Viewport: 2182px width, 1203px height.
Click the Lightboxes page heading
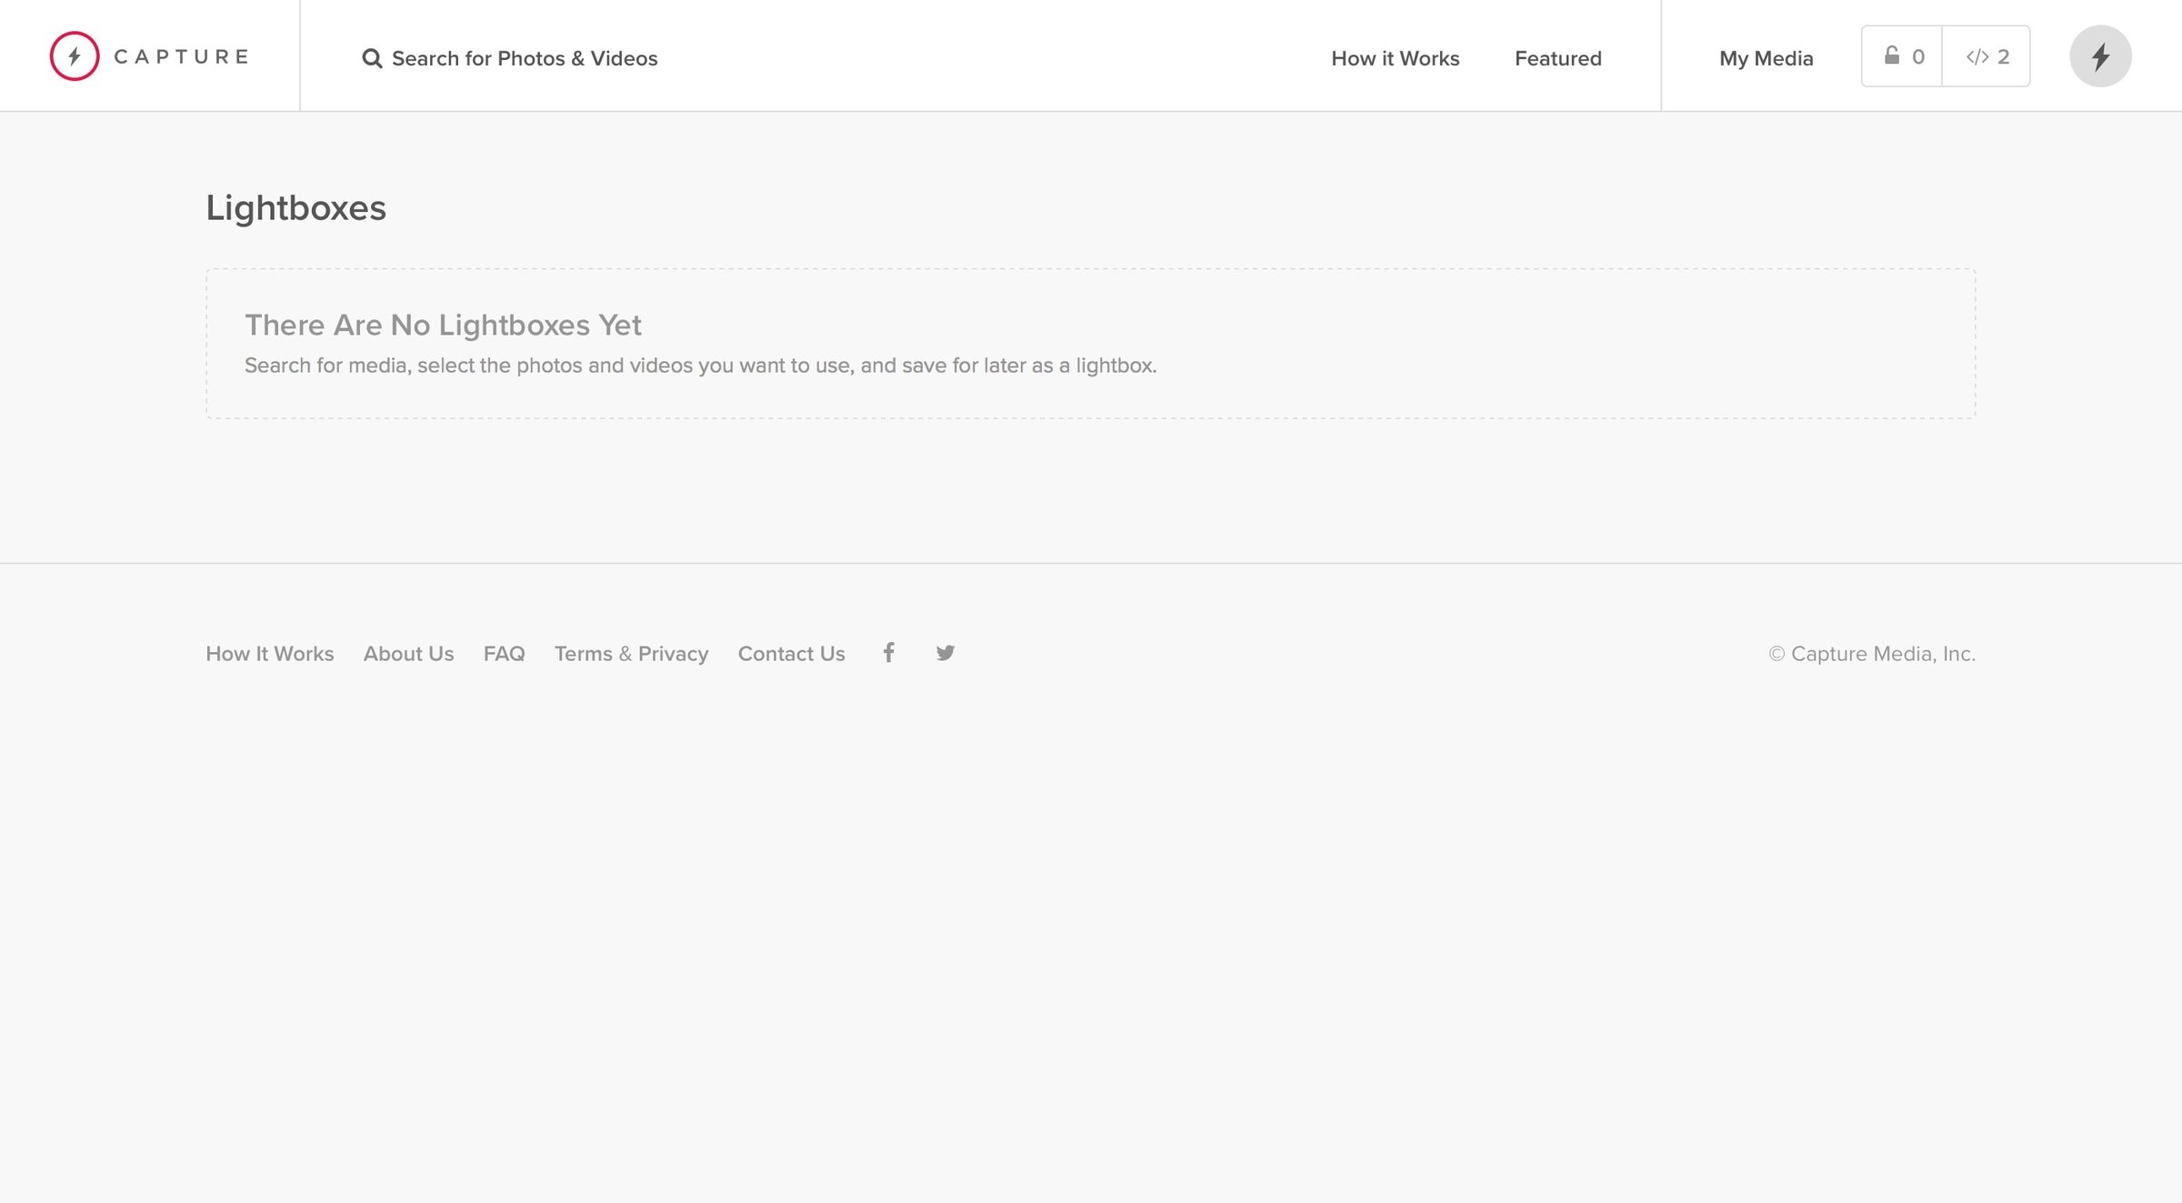point(296,208)
